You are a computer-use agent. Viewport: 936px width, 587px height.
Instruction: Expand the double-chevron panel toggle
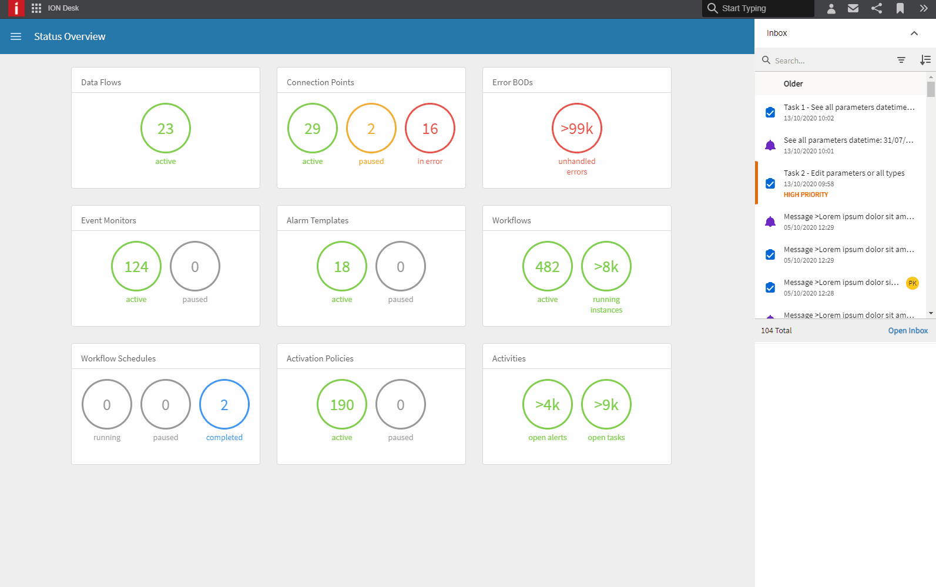tap(924, 8)
